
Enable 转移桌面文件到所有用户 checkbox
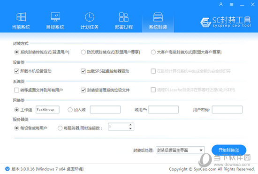(x=16, y=90)
